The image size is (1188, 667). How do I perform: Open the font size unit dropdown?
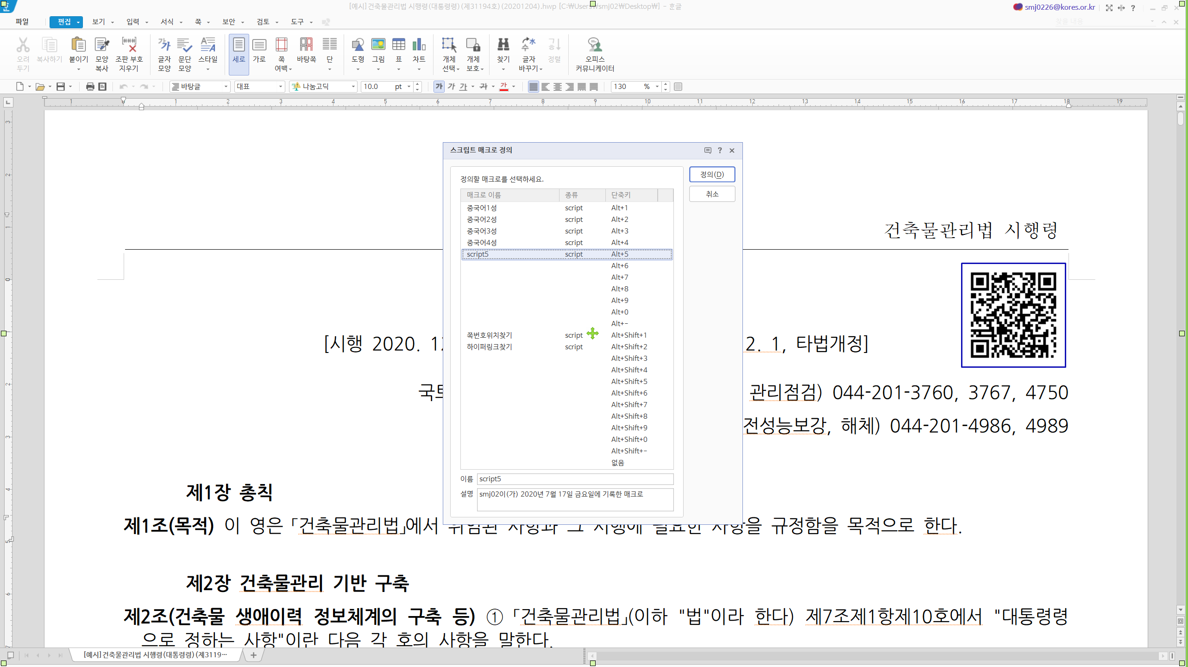[409, 87]
